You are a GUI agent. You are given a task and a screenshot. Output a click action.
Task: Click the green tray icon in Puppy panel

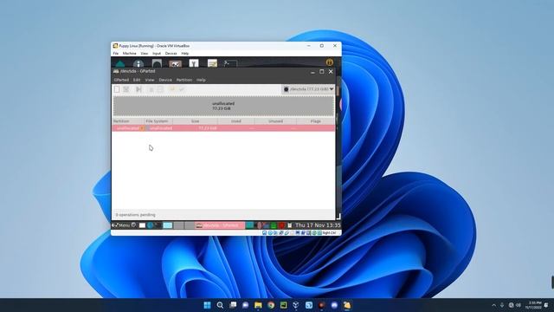tap(274, 225)
